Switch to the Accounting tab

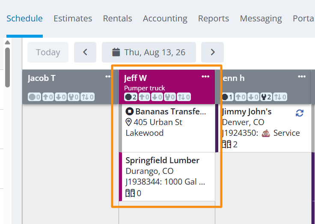point(165,18)
